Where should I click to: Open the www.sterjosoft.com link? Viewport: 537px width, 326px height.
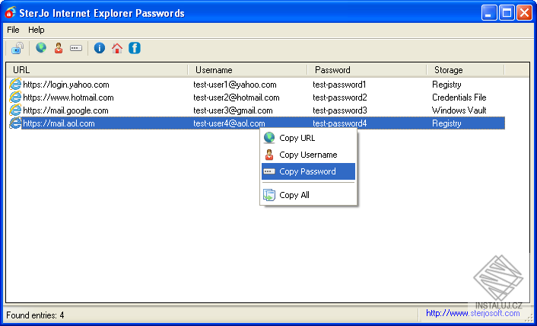472,313
